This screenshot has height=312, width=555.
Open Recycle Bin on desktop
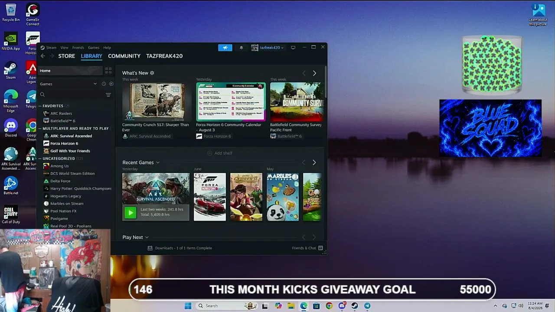click(x=11, y=13)
